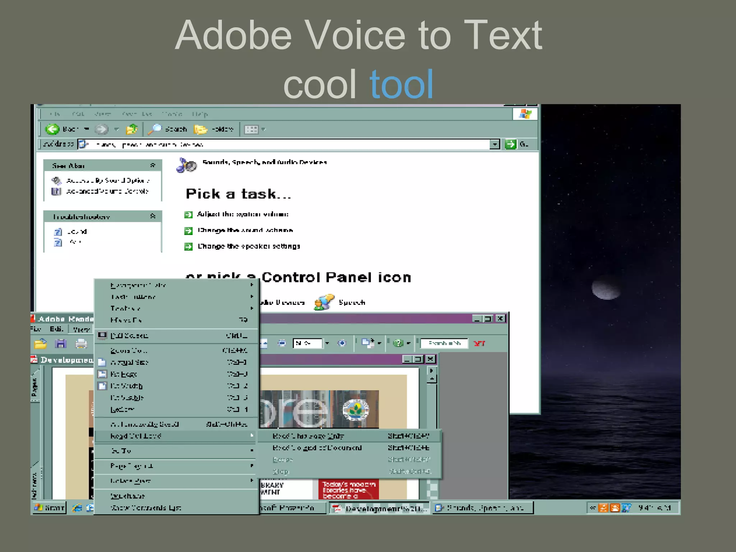Click the Views icon in Control Panel toolbar
This screenshot has height=552, width=736.
click(x=251, y=129)
